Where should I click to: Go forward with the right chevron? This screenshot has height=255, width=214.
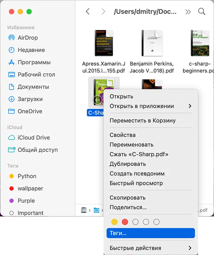tap(103, 12)
